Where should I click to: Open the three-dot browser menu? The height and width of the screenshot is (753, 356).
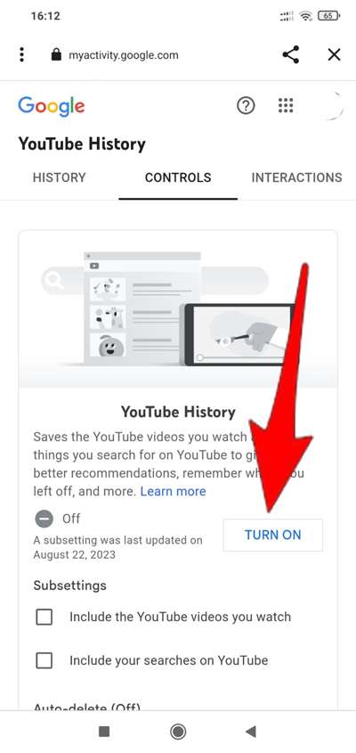tap(21, 54)
